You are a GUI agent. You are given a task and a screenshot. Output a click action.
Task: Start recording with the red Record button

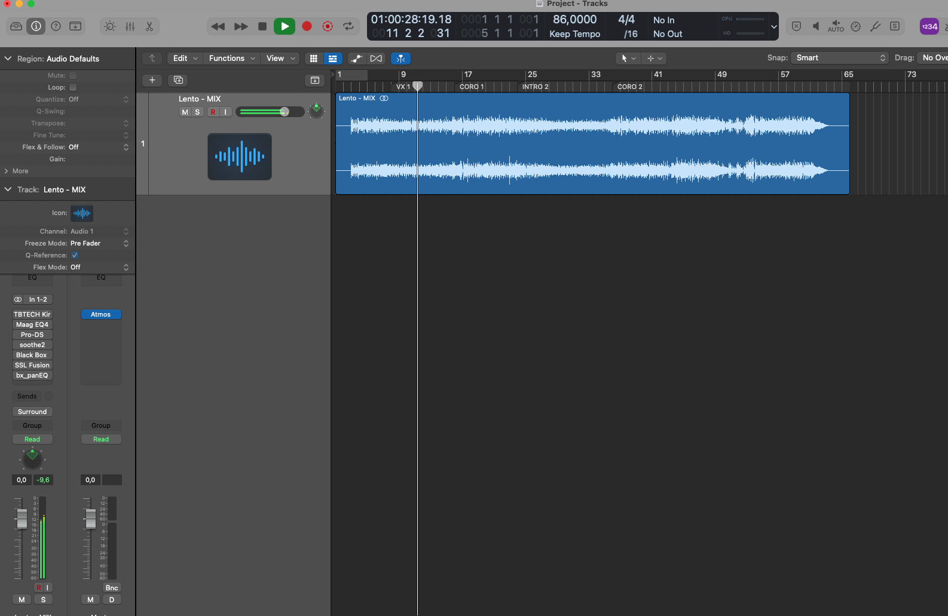[x=307, y=26]
